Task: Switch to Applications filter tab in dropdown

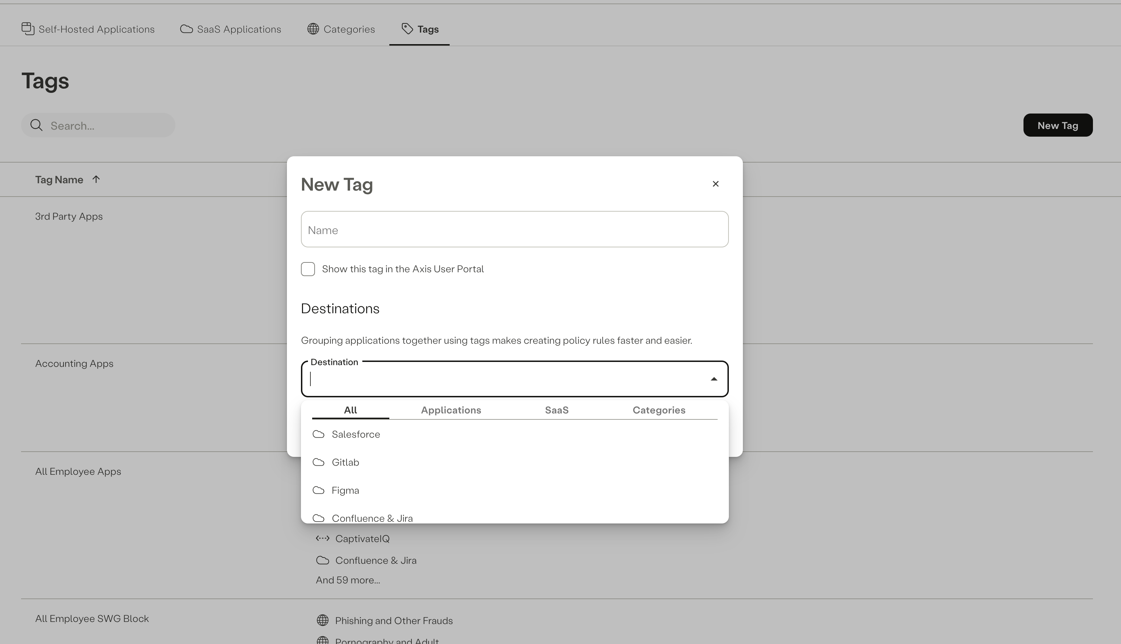Action: [451, 410]
